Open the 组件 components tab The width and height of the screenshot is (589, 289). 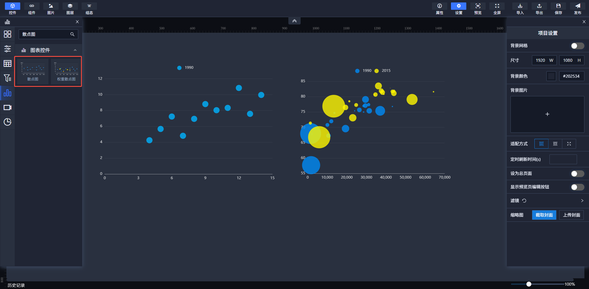(x=32, y=8)
